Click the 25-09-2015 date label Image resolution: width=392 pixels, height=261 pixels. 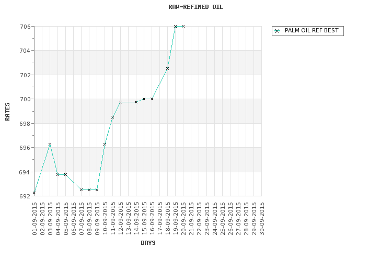coord(223,219)
